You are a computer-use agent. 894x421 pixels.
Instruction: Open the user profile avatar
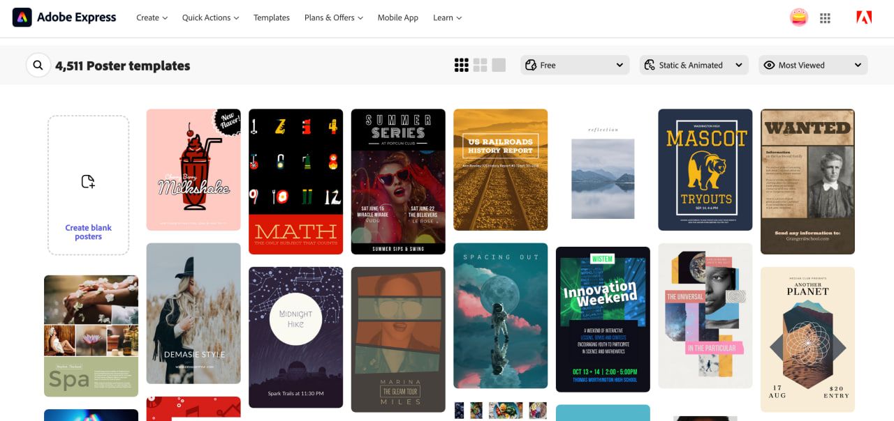799,17
